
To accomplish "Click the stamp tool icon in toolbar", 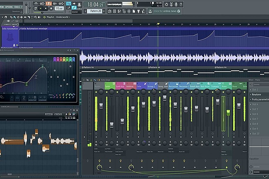I will [79, 4].
